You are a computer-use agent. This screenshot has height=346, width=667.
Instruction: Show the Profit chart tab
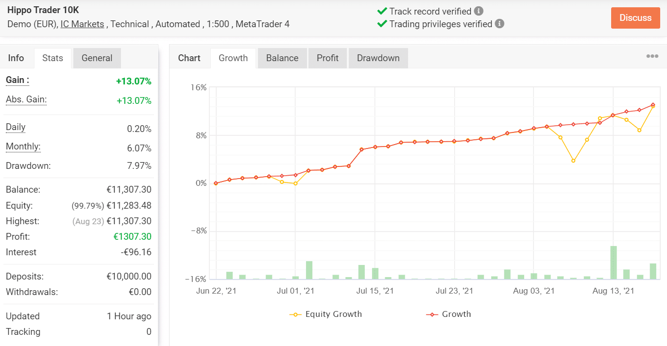pyautogui.click(x=327, y=58)
